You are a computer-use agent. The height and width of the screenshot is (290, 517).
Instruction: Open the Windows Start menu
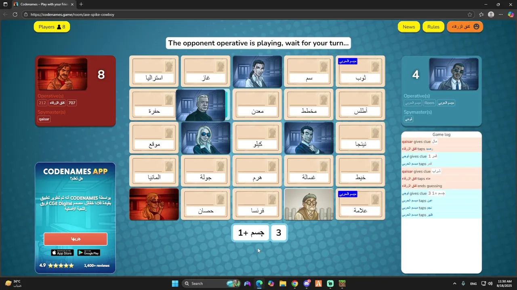[175, 284]
